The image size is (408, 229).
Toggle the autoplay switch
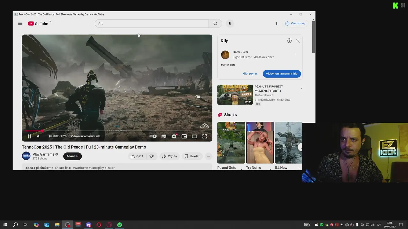[153, 136]
